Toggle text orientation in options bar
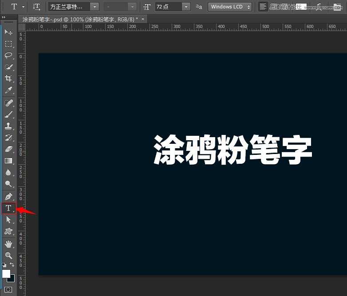 click(x=37, y=7)
